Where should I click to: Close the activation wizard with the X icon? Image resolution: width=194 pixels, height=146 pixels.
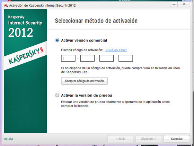point(184,4)
